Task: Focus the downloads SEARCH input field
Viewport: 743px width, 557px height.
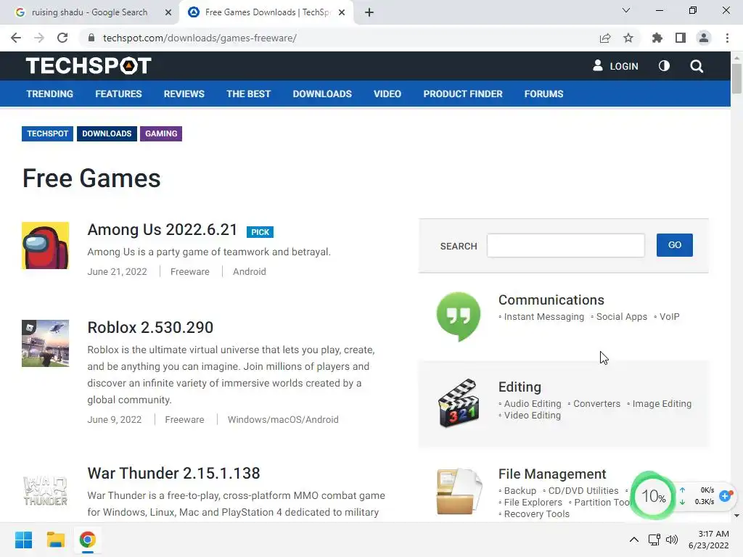Action: click(x=566, y=245)
